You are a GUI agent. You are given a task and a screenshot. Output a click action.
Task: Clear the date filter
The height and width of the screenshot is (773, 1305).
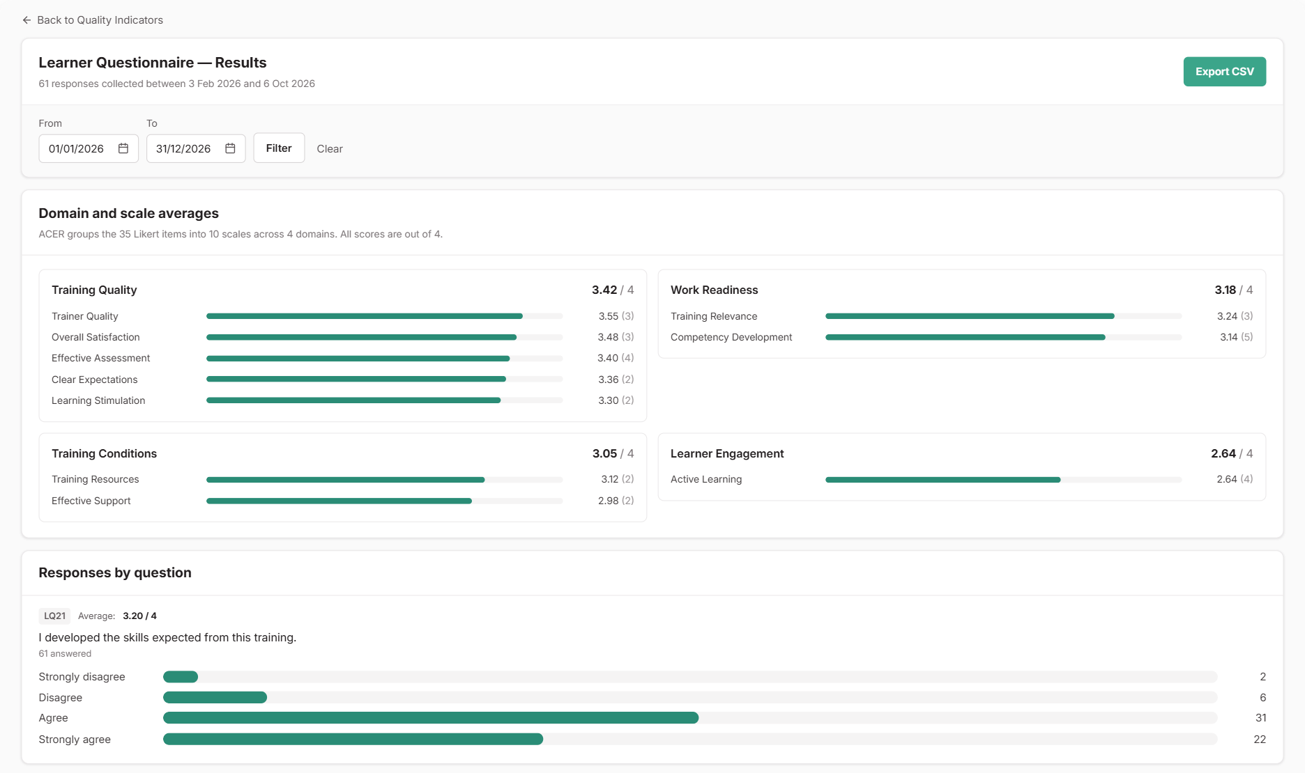click(330, 149)
